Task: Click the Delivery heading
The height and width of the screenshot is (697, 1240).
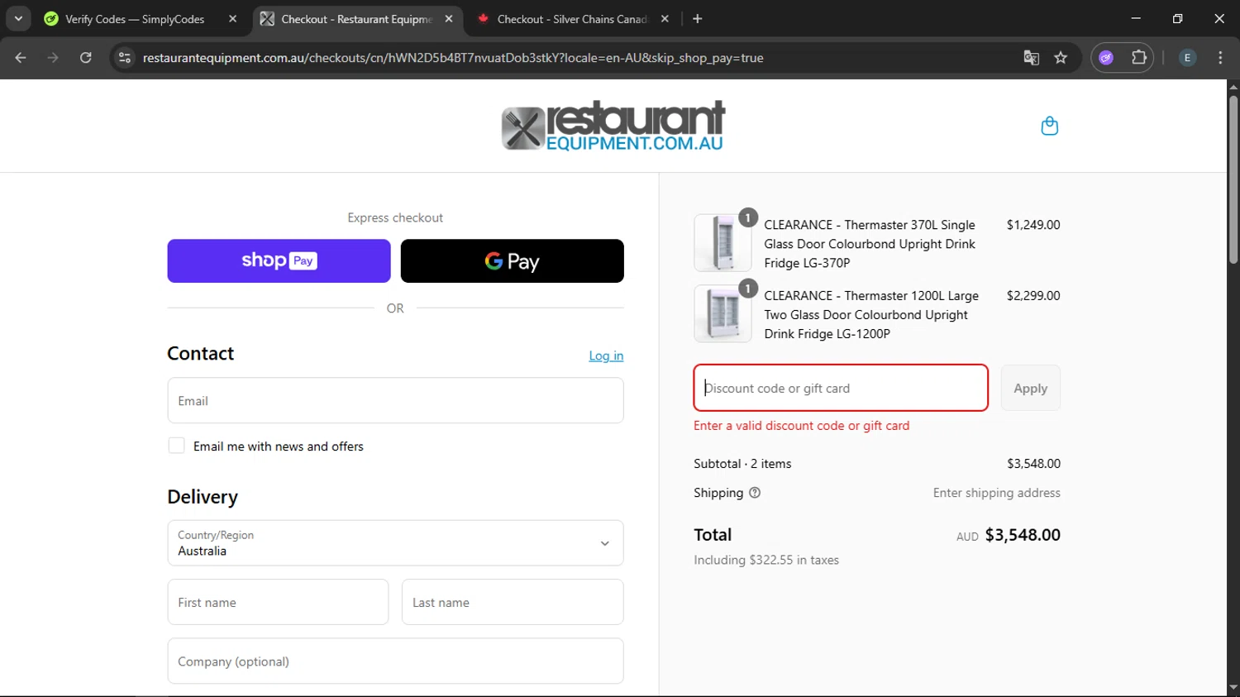Action: pos(203,497)
